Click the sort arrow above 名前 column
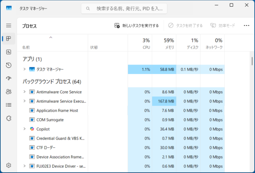255x173 pixels. [x=51, y=37]
